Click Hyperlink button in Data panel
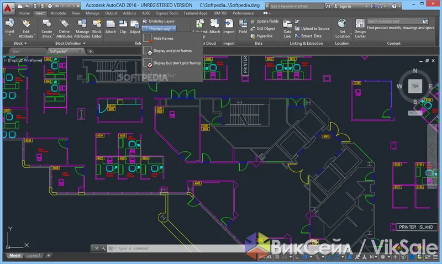442x264 pixels. [261, 36]
